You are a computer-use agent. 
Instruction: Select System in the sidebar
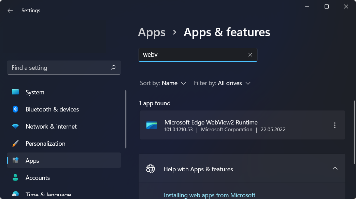pos(64,92)
